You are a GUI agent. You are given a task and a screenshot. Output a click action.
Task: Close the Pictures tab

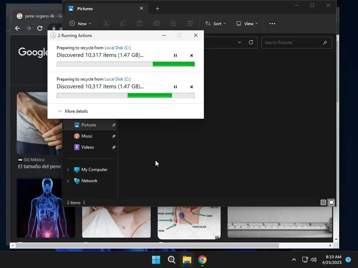tap(141, 8)
